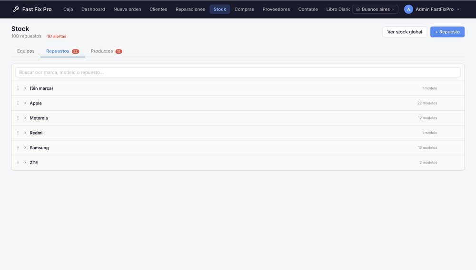Expand the ZTE brand chevron
This screenshot has width=476, height=270.
point(25,163)
